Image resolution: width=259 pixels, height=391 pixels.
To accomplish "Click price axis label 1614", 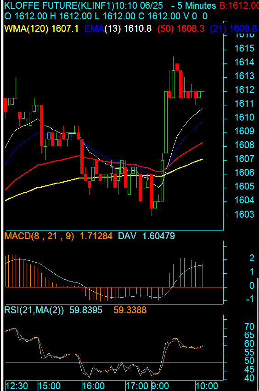I will [245, 62].
